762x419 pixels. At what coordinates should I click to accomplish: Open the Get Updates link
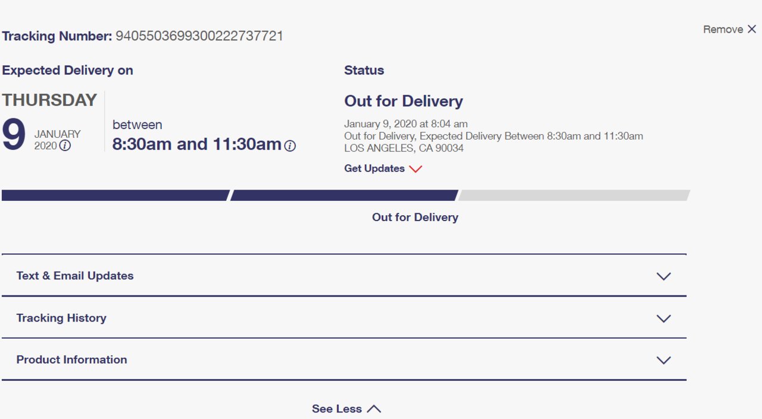[374, 168]
